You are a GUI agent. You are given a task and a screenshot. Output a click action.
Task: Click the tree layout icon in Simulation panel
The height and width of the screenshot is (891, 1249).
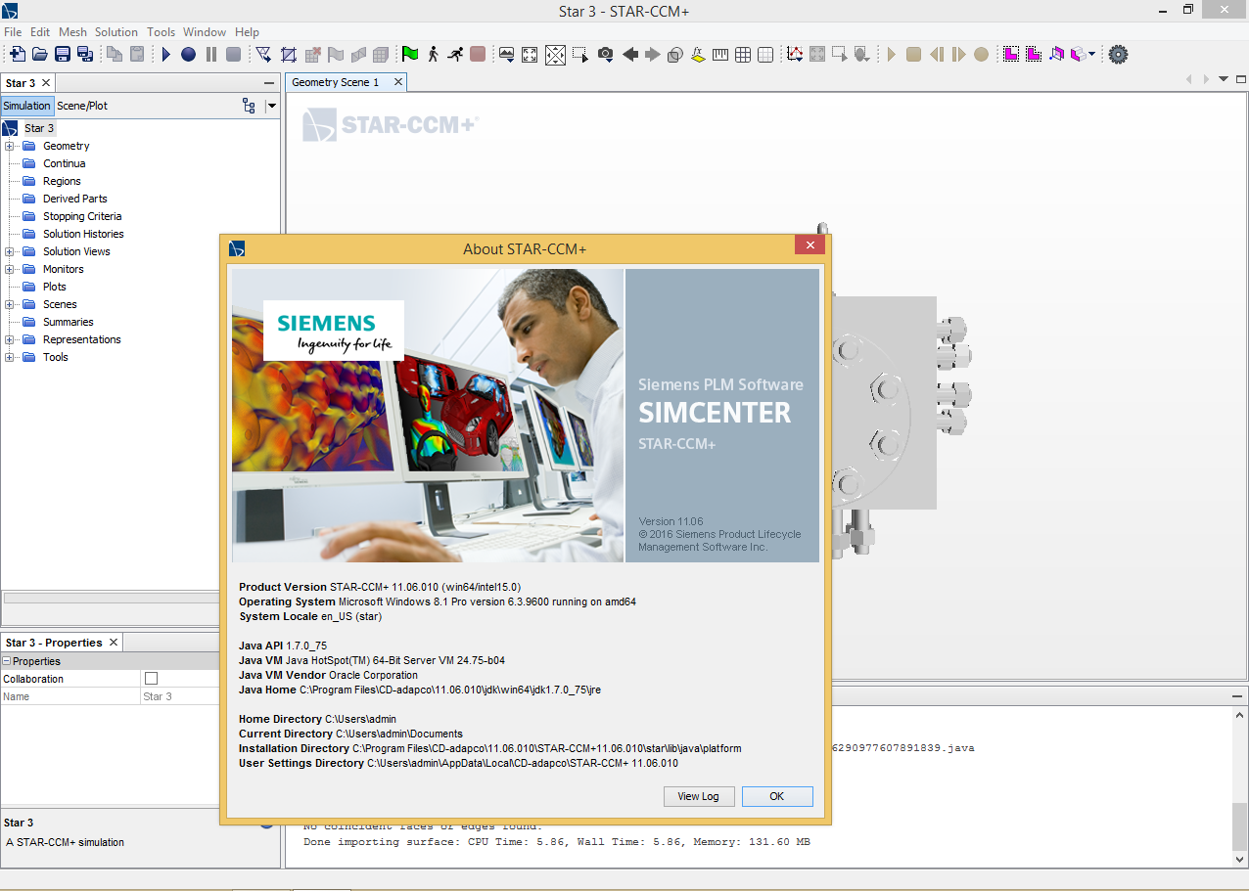tap(249, 106)
